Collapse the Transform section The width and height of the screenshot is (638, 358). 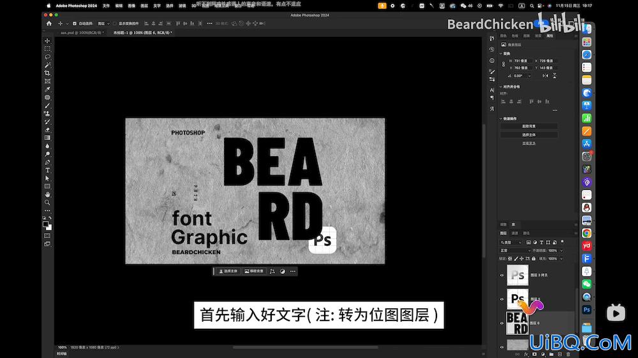pyautogui.click(x=501, y=54)
